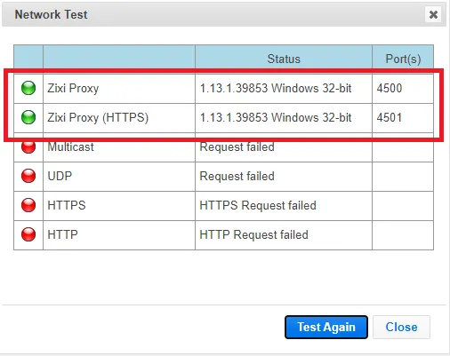The height and width of the screenshot is (356, 450).
Task: Click port value 4500
Action: pos(390,88)
